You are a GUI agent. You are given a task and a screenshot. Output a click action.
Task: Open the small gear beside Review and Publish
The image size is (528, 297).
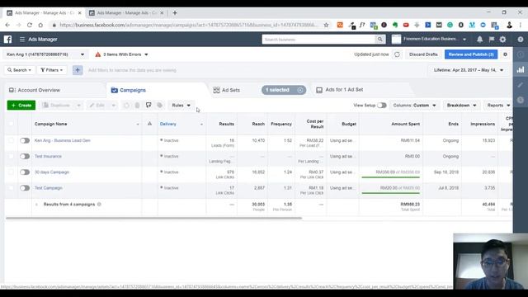pyautogui.click(x=505, y=54)
